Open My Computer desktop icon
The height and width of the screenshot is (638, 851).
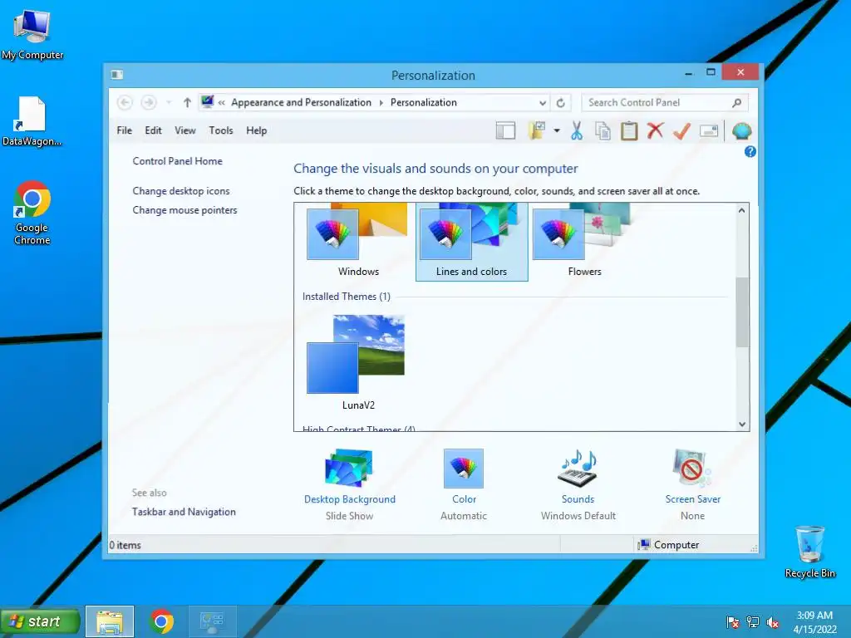(32, 35)
